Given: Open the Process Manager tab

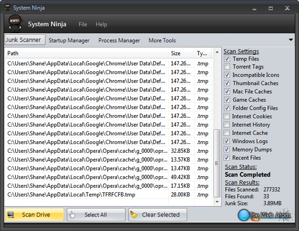Looking at the screenshot, I should [x=119, y=40].
